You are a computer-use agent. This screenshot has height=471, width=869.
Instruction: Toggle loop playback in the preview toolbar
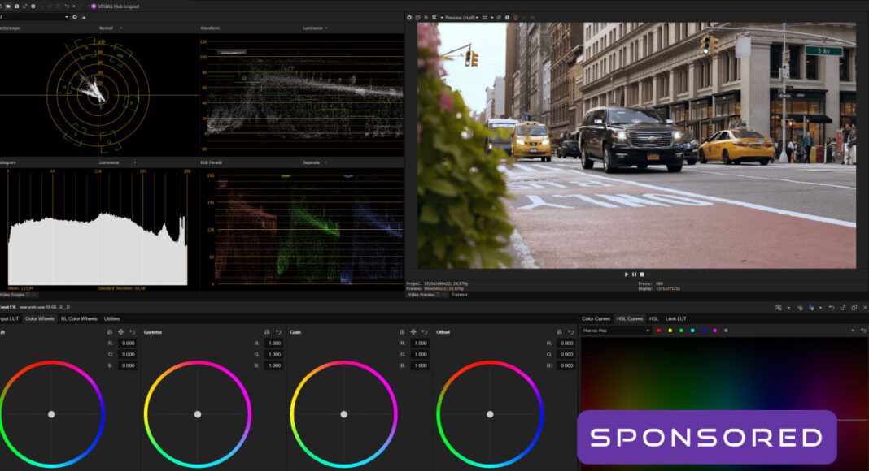tap(498, 17)
